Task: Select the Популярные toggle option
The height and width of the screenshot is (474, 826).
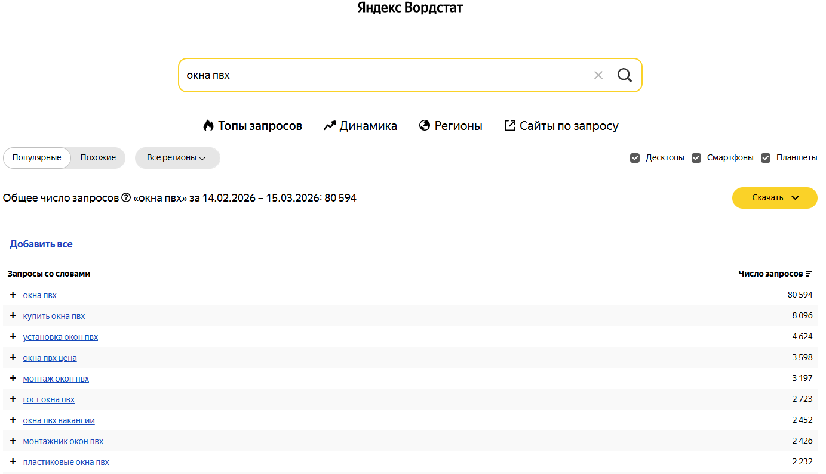Action: (x=37, y=158)
